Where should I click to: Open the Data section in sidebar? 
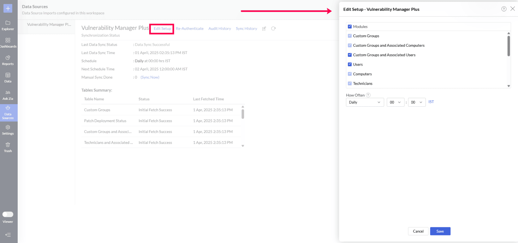(8, 78)
